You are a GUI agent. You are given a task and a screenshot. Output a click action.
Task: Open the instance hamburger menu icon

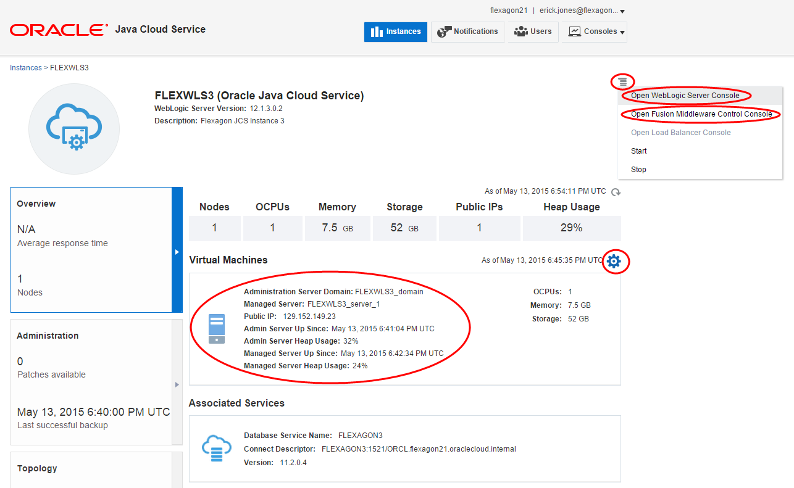(x=623, y=81)
